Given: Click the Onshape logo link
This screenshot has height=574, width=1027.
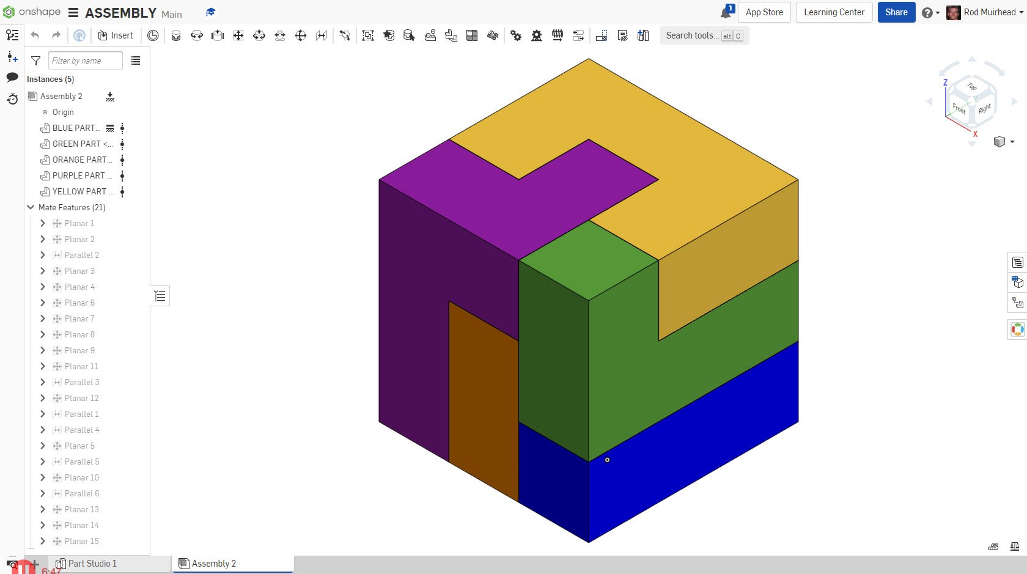Looking at the screenshot, I should point(32,12).
